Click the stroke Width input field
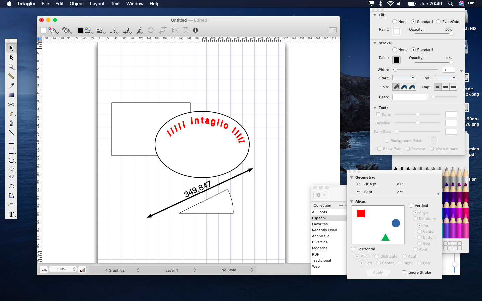 (x=449, y=70)
